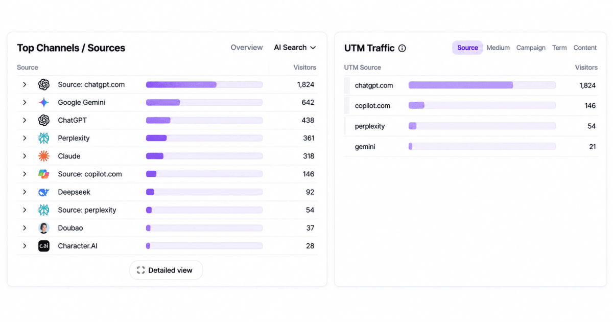613x322 pixels.
Task: Switch to the Overview tab
Action: point(247,48)
